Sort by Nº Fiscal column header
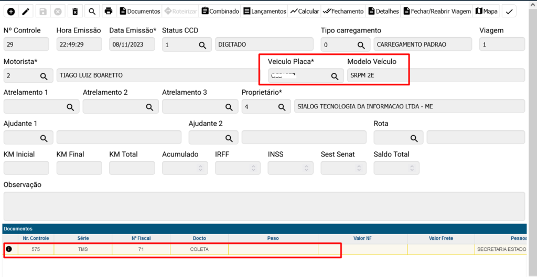This screenshot has height=277, width=537. (141, 238)
